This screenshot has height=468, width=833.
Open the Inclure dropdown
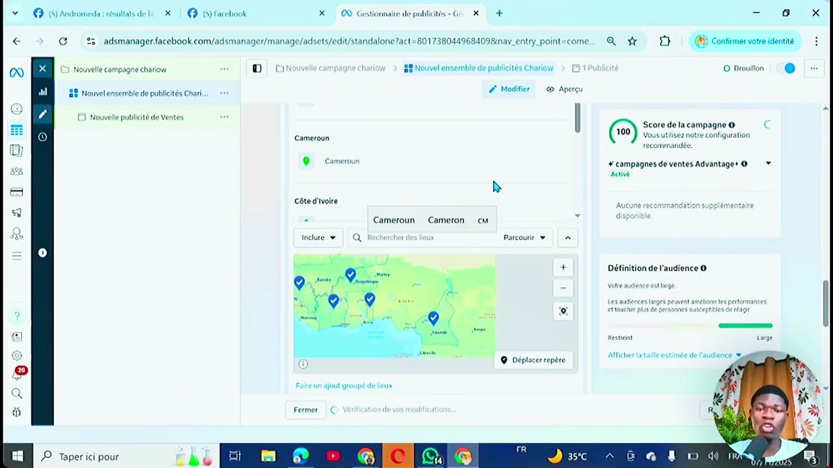point(318,238)
